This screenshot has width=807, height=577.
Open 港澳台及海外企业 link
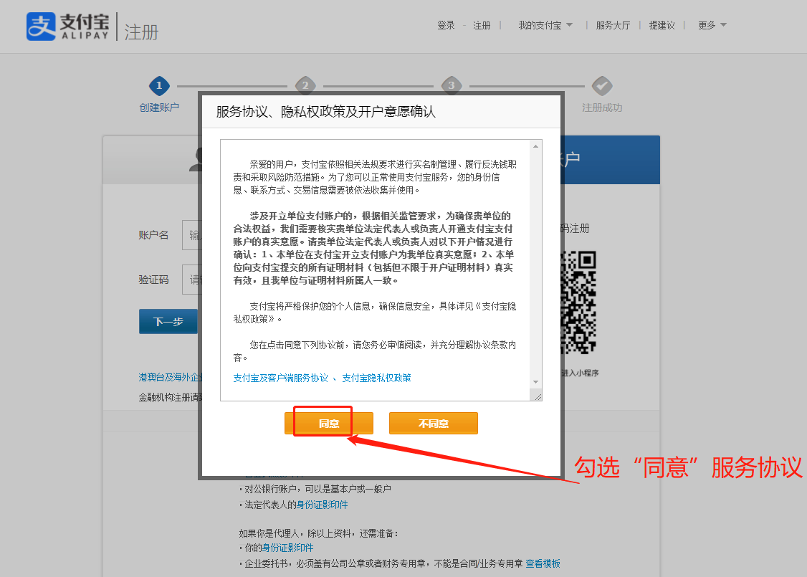click(171, 377)
